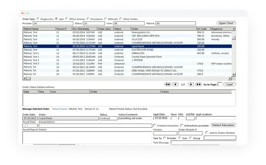Sort by Person # column header
Viewport: 266px width, 165px height.
tap(64, 29)
